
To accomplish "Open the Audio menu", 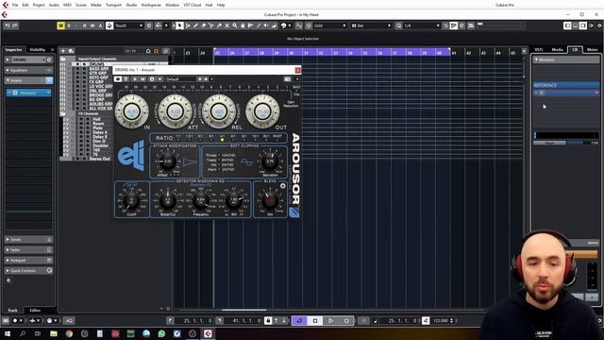I will (x=54, y=5).
